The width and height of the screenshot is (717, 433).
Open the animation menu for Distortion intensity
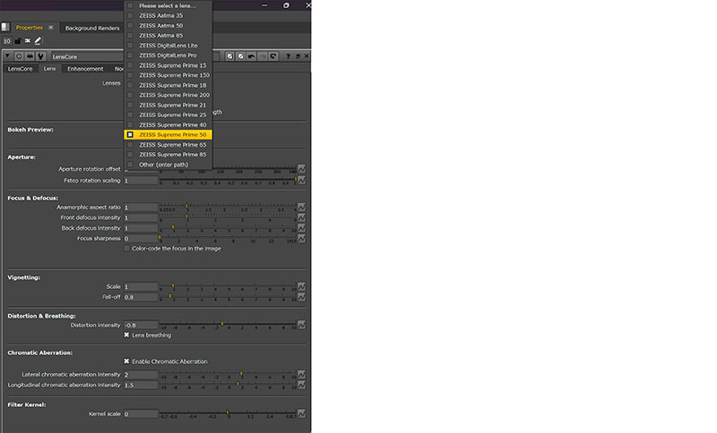click(301, 325)
